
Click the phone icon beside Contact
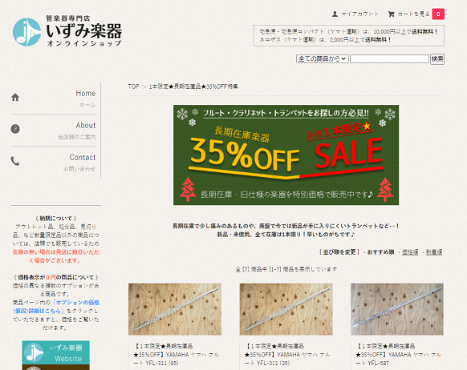click(x=15, y=161)
